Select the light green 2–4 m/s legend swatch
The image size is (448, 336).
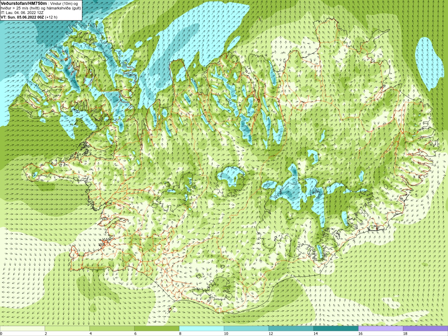pyautogui.click(x=67, y=329)
